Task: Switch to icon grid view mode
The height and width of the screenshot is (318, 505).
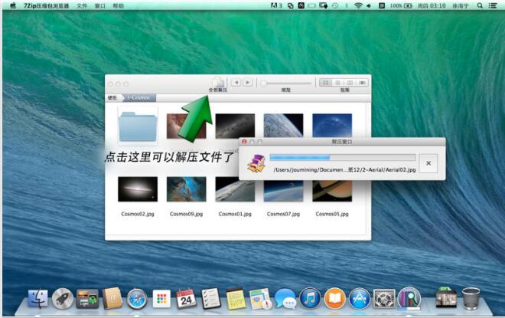Action: pyautogui.click(x=326, y=83)
